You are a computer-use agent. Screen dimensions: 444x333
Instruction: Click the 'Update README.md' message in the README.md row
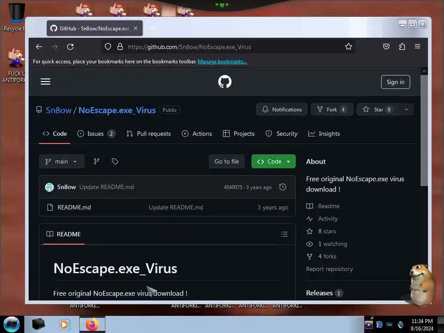click(176, 207)
